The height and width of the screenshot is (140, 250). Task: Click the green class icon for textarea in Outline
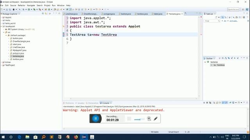[x=208, y=62]
